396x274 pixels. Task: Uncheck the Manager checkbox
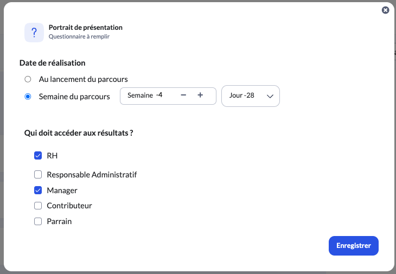pyautogui.click(x=38, y=190)
